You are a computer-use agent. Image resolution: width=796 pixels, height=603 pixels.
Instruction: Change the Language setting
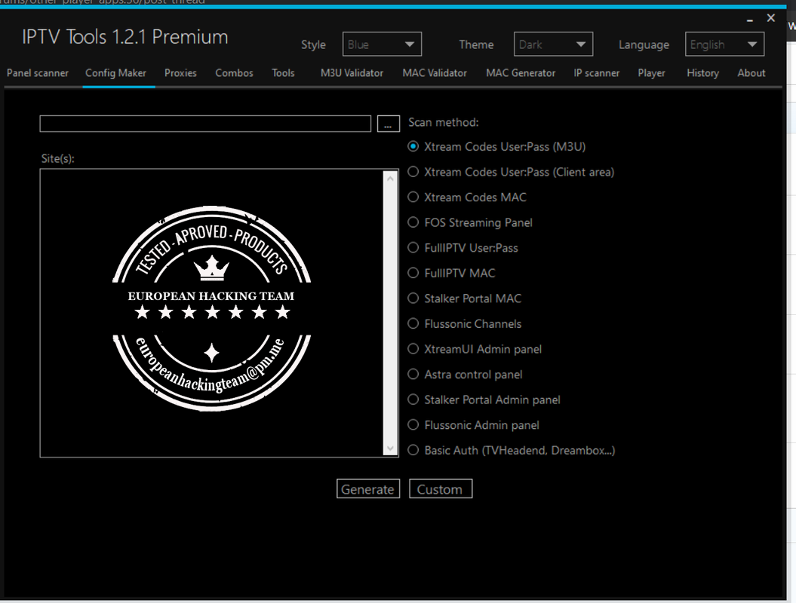pyautogui.click(x=724, y=44)
